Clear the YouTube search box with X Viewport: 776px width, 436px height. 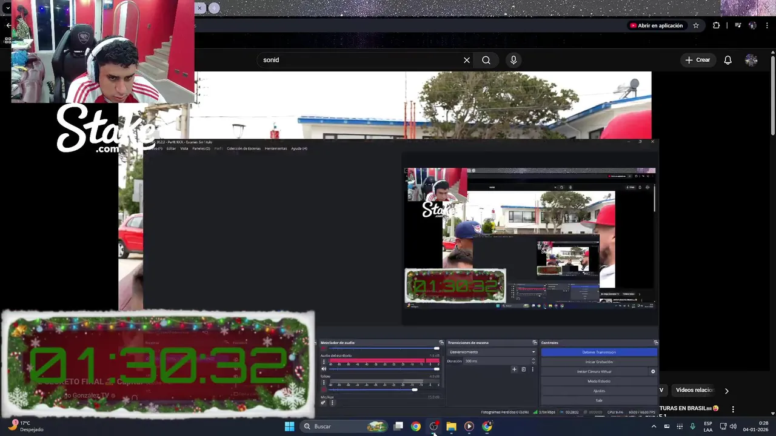[x=466, y=60]
